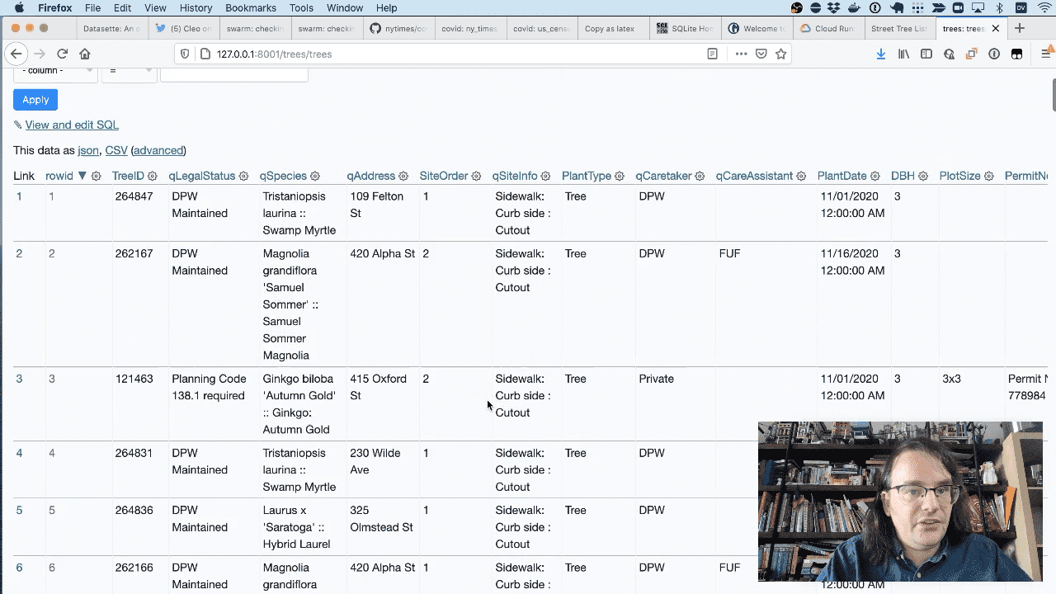Open the advanced export link

158,151
